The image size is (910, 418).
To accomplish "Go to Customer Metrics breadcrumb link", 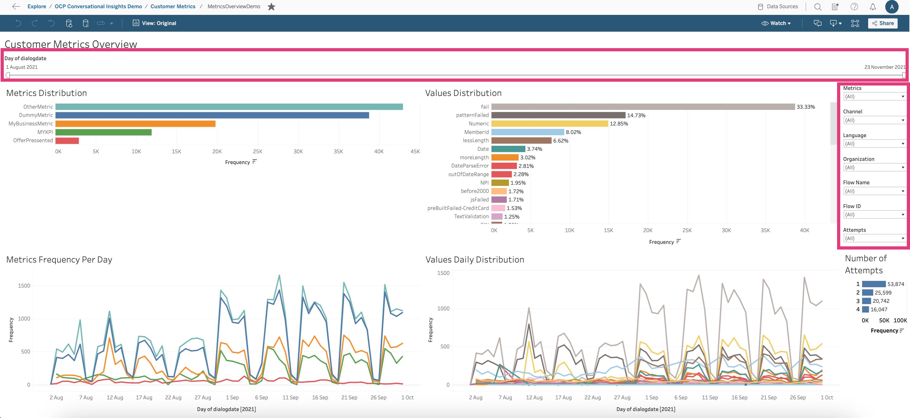I will (x=173, y=6).
